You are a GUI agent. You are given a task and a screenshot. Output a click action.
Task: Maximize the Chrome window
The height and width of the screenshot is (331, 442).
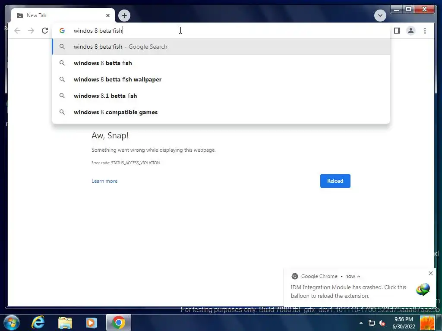tap(408, 9)
